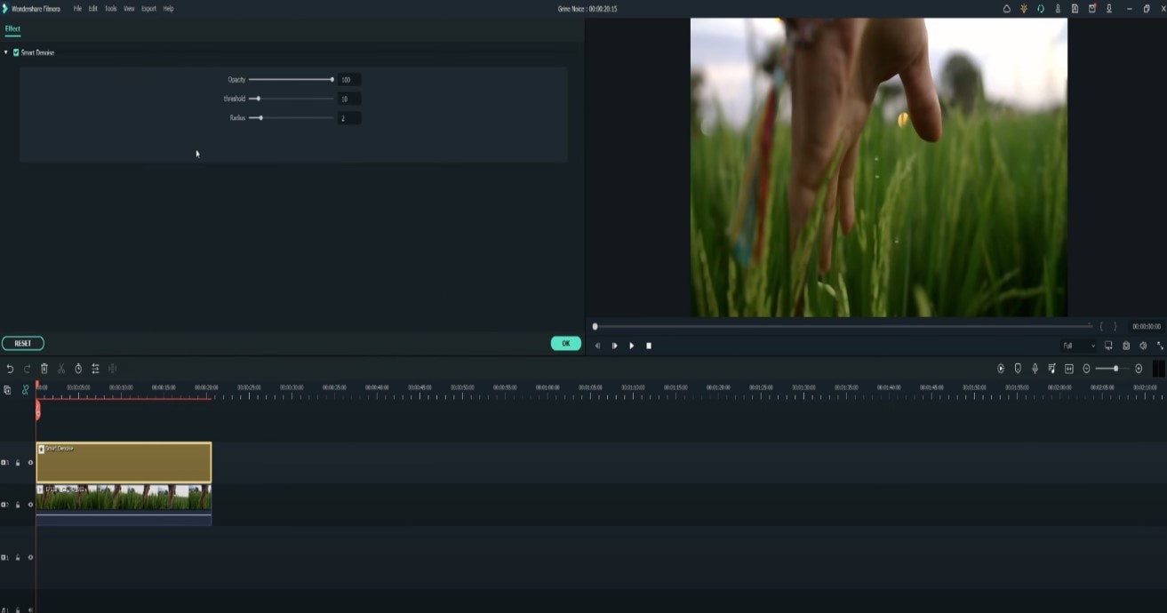The image size is (1167, 613).
Task: Toggle visibility eye on Smart Denoise track
Action: pos(30,463)
